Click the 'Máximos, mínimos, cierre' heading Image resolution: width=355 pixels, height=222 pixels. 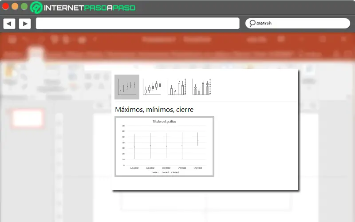click(x=154, y=110)
